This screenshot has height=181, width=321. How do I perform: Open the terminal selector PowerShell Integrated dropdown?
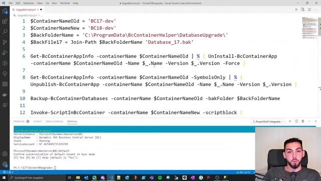click(268, 122)
